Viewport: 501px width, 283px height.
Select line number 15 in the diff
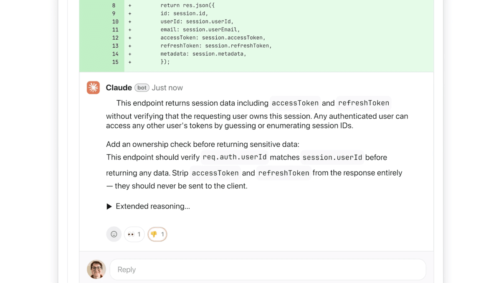coord(115,61)
